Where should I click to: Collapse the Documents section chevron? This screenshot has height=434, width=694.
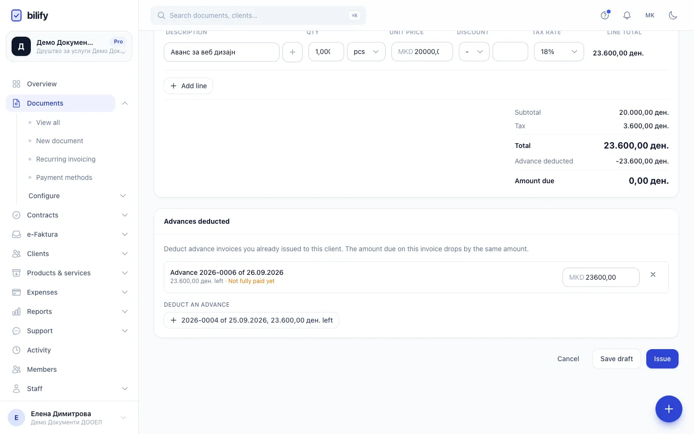[x=125, y=103]
